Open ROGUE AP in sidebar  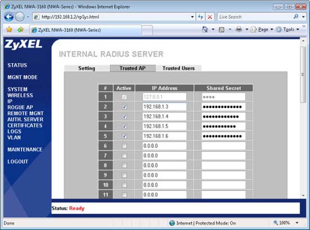pyautogui.click(x=20, y=107)
